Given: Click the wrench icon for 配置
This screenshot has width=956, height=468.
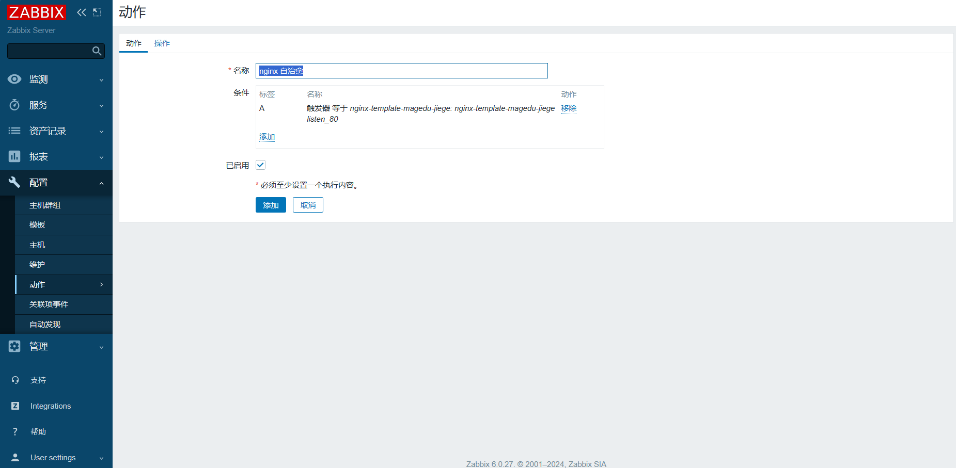Looking at the screenshot, I should pos(14,182).
